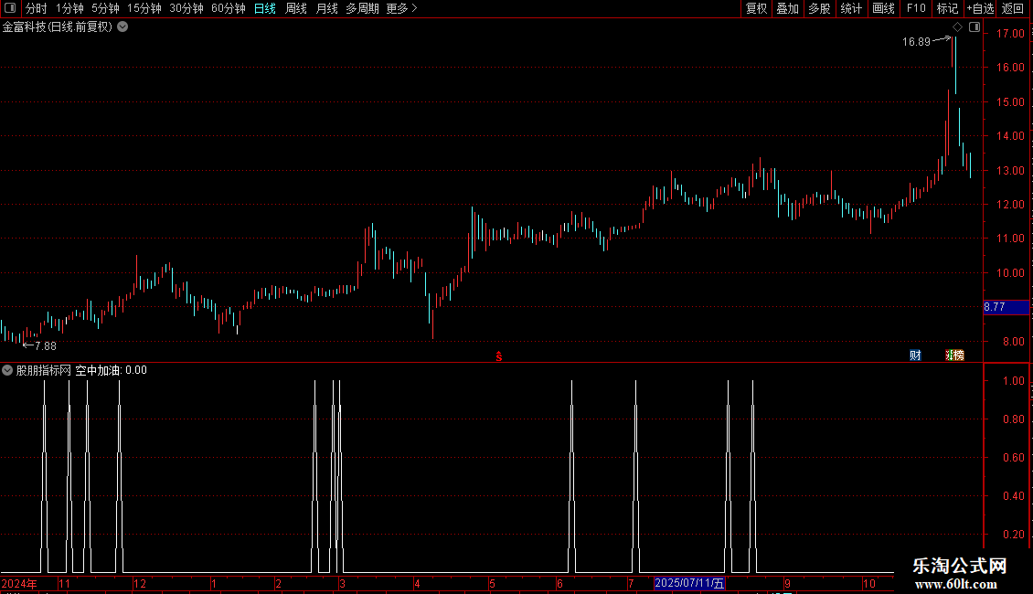
Task: Click month 9 on time axis
Action: click(787, 583)
